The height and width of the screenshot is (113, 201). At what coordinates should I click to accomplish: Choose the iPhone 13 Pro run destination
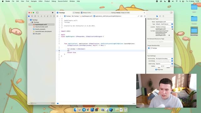86,13
